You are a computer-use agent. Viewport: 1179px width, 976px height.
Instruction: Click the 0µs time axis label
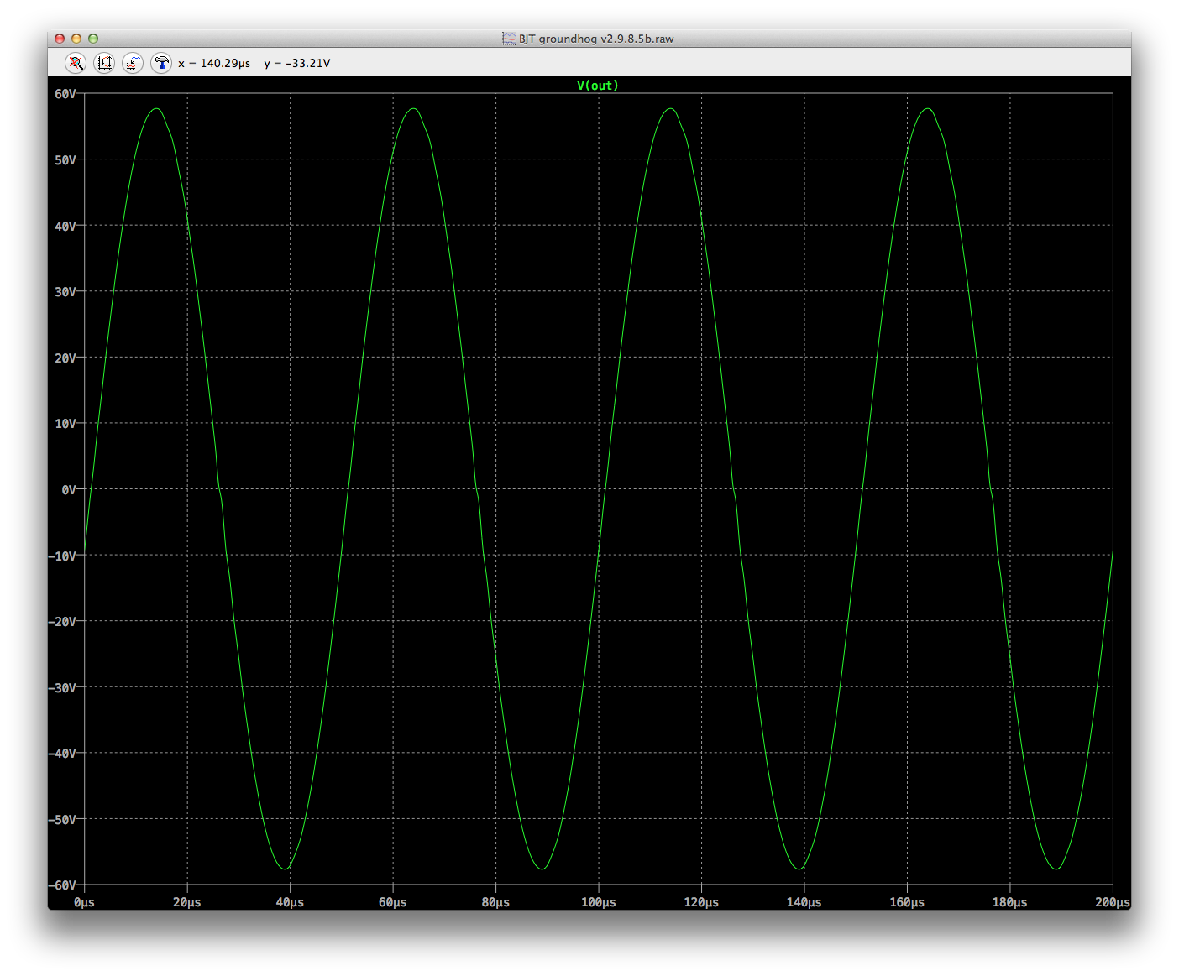tap(84, 902)
